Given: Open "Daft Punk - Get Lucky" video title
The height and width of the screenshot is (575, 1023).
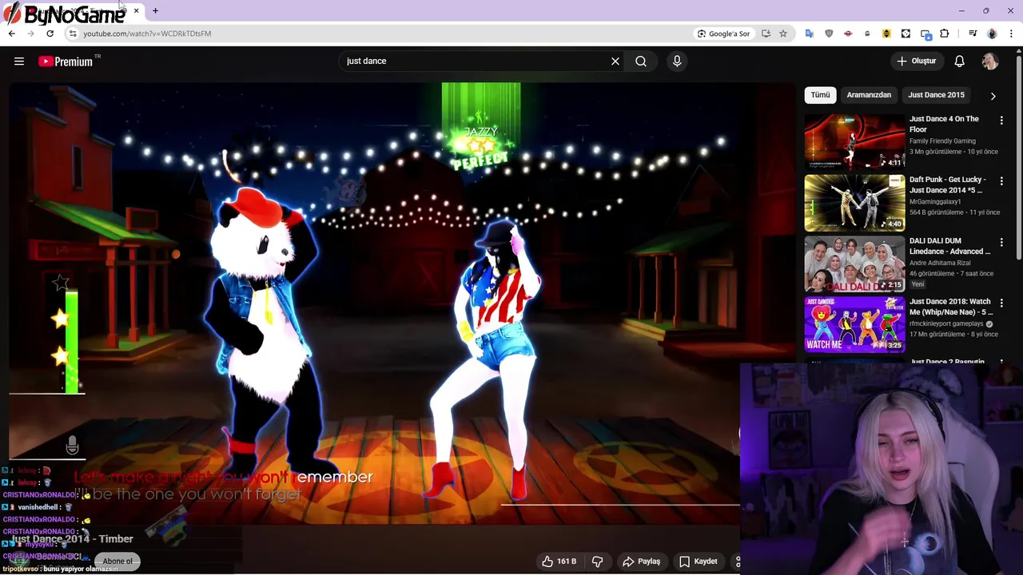Looking at the screenshot, I should pos(947,184).
